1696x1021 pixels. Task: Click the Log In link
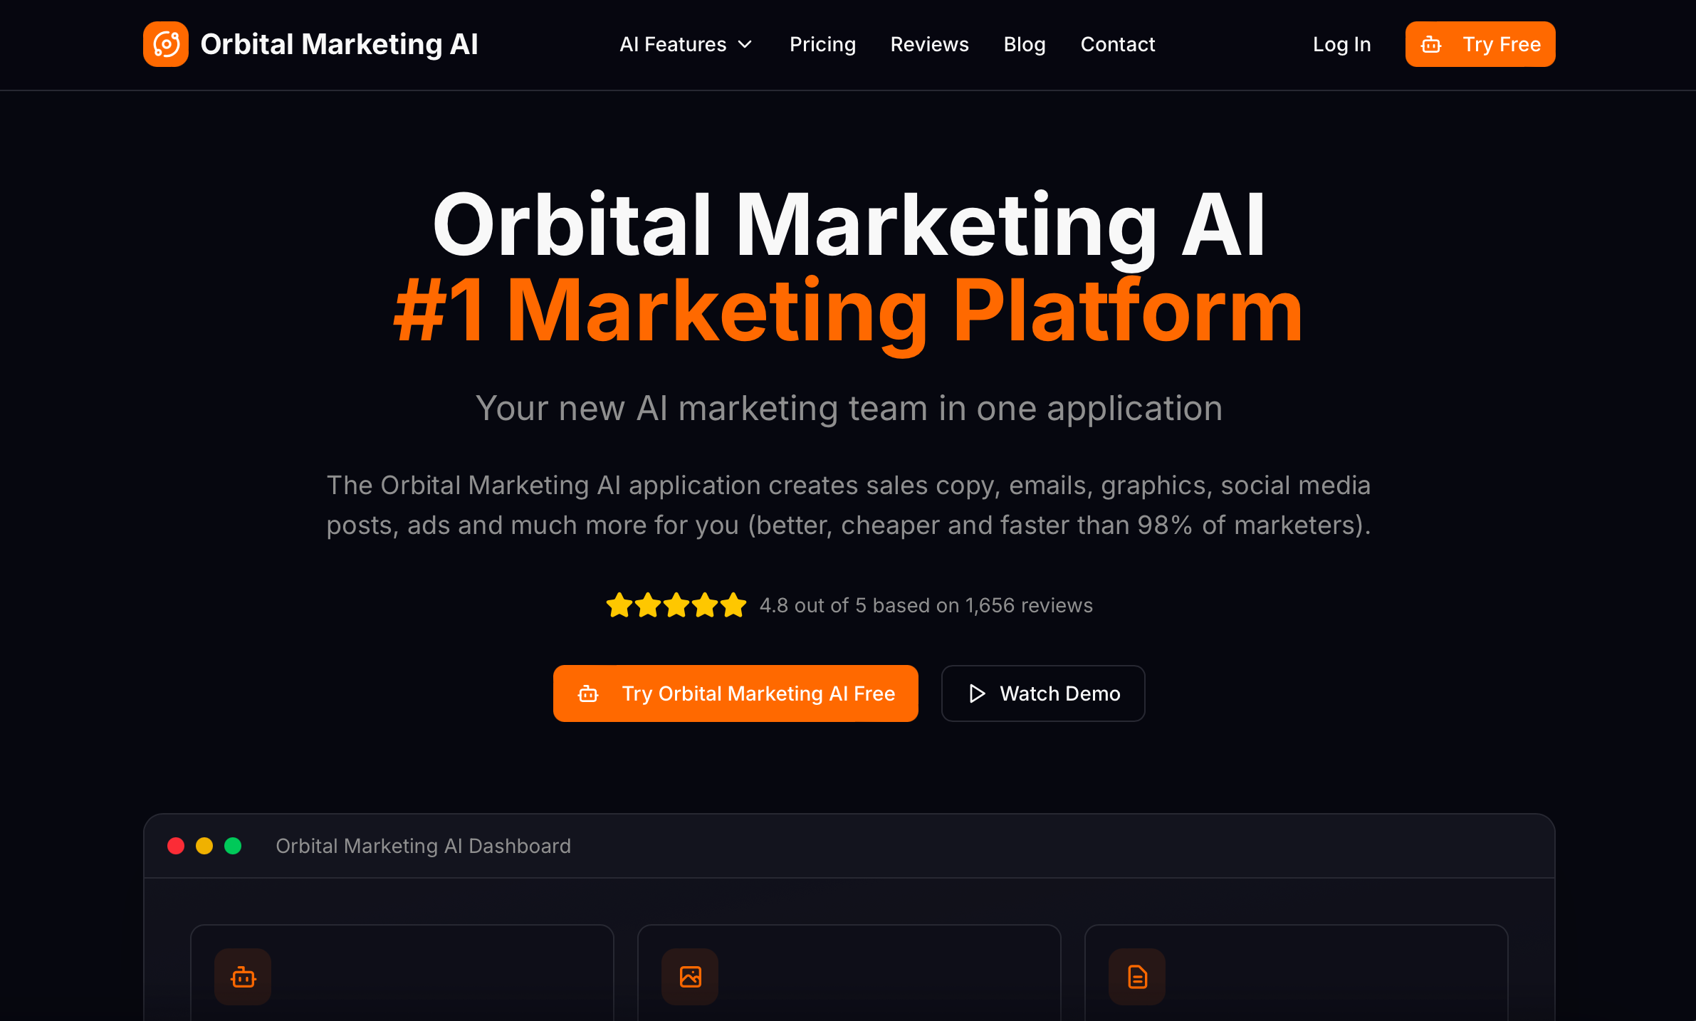(1341, 44)
